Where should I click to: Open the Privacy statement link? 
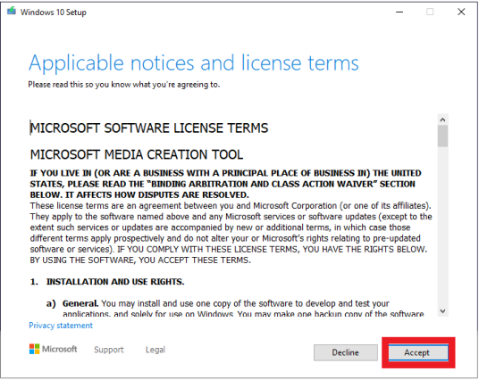point(61,326)
